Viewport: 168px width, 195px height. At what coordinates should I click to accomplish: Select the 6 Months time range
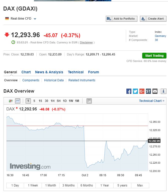tap(87, 185)
